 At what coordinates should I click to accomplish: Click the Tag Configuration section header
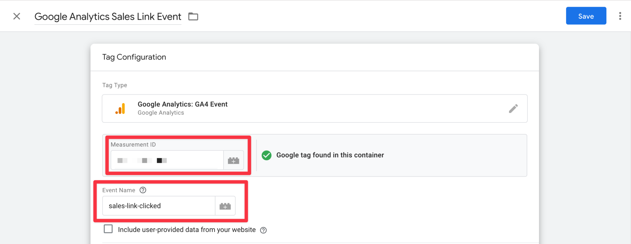tap(134, 57)
